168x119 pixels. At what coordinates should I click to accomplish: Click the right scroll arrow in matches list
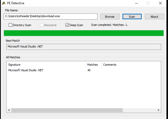pos(159,110)
